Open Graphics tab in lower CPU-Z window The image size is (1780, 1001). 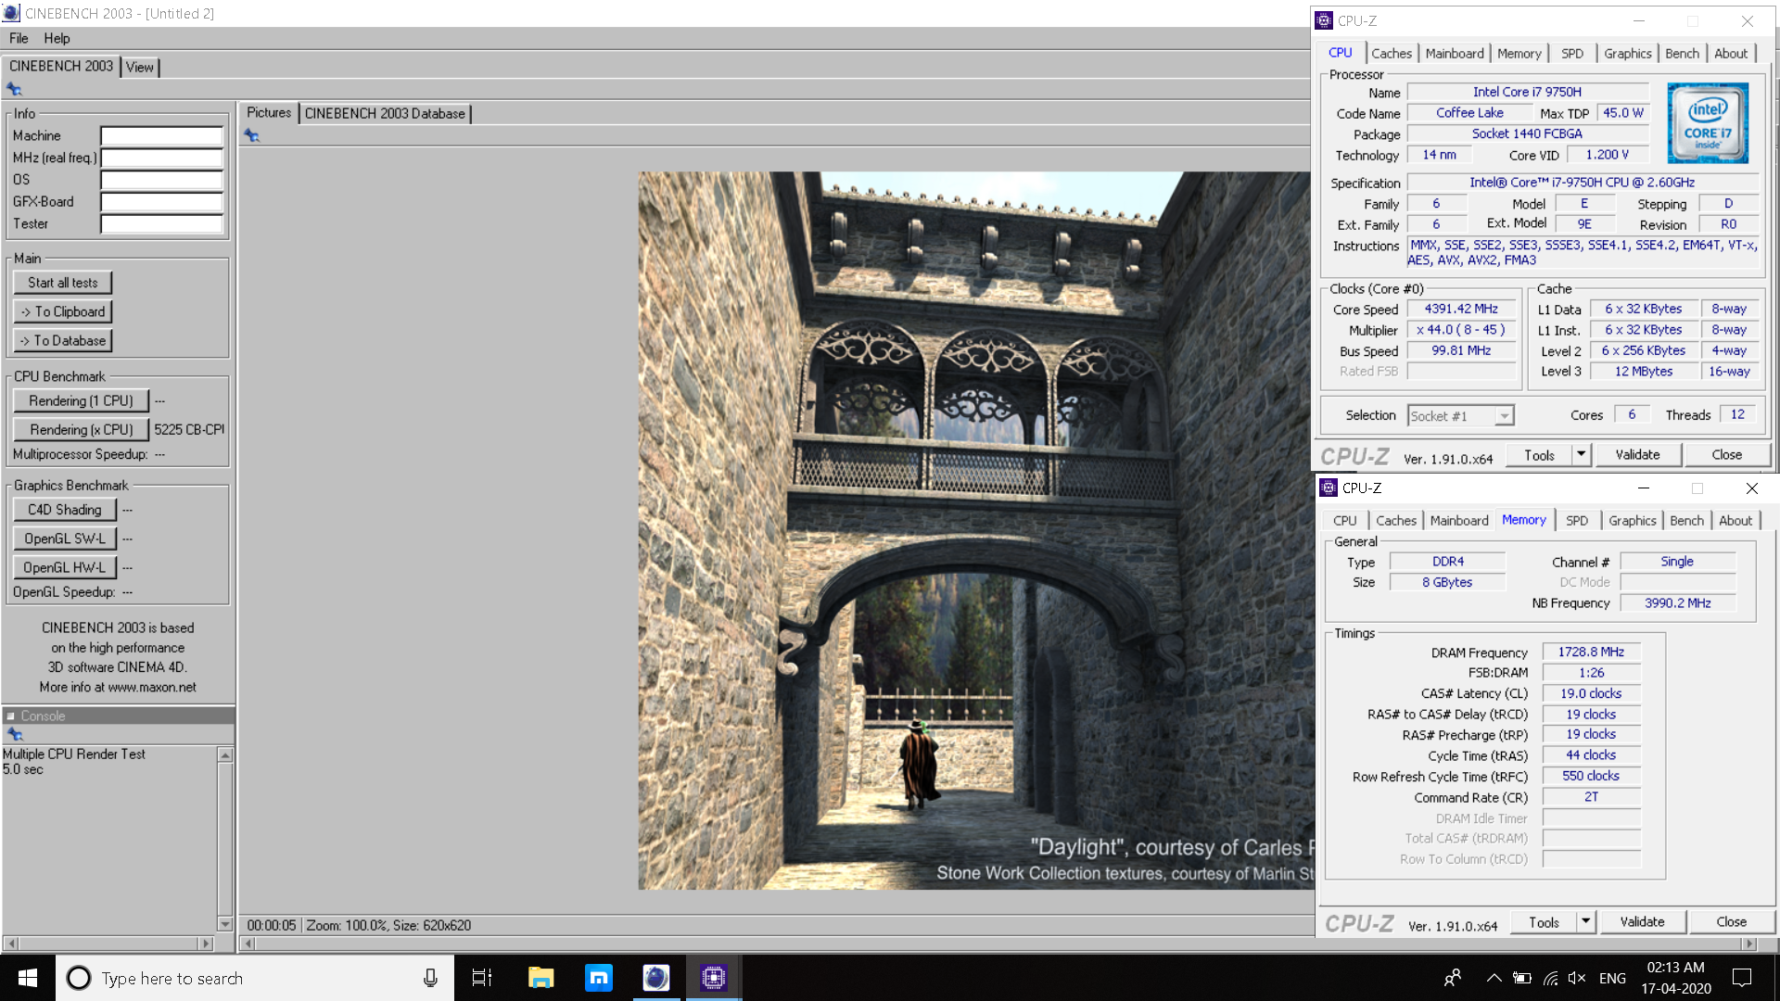[x=1633, y=521]
